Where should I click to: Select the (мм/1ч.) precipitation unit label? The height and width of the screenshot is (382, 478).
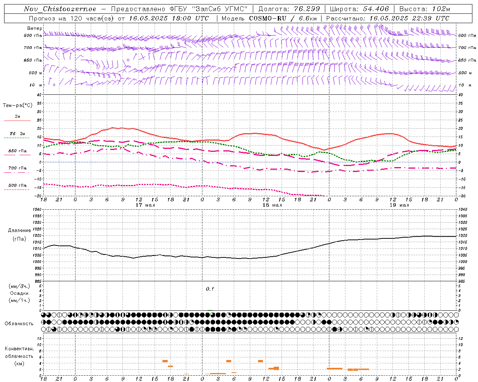(x=19, y=300)
